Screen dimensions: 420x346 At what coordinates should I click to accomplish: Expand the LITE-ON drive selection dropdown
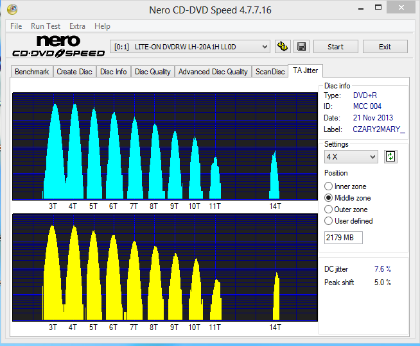tap(190, 47)
